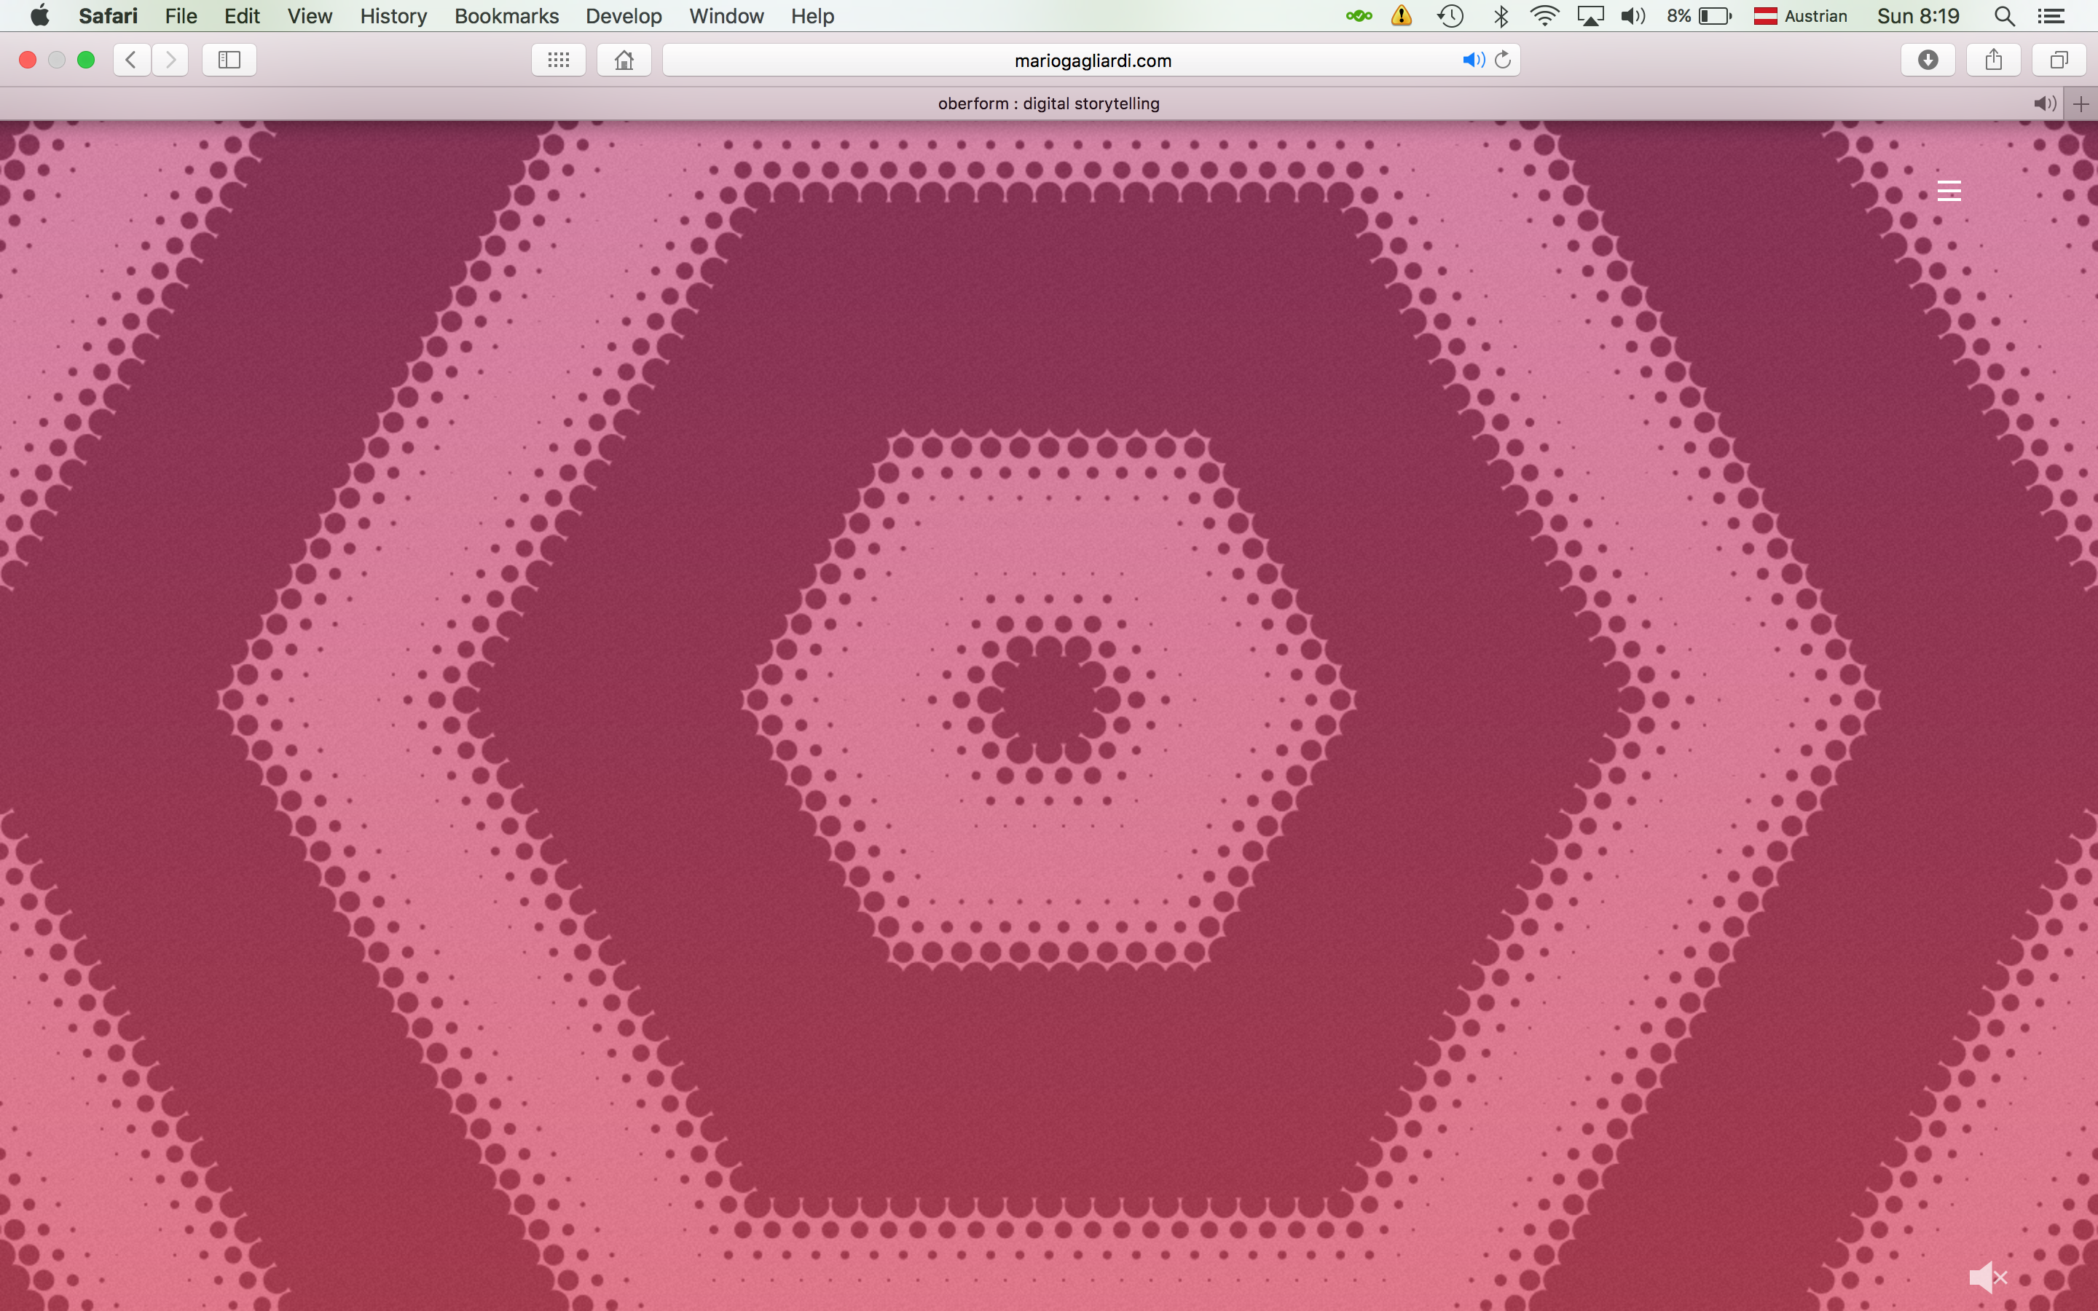The image size is (2098, 1311).
Task: Open the Top Sites grid button
Action: 558,60
